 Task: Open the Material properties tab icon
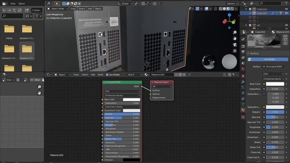coord(243,110)
